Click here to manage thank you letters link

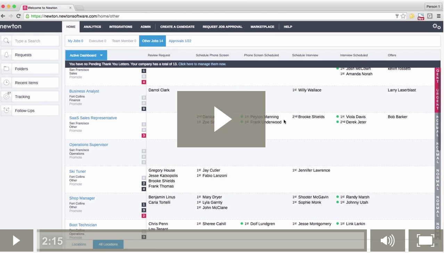pyautogui.click(x=202, y=64)
